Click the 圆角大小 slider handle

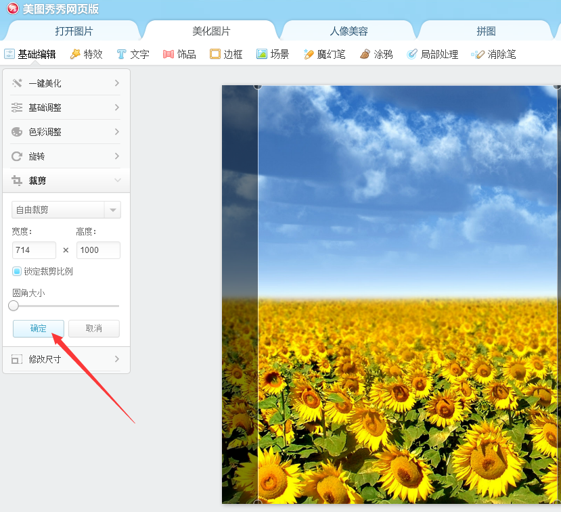(14, 306)
